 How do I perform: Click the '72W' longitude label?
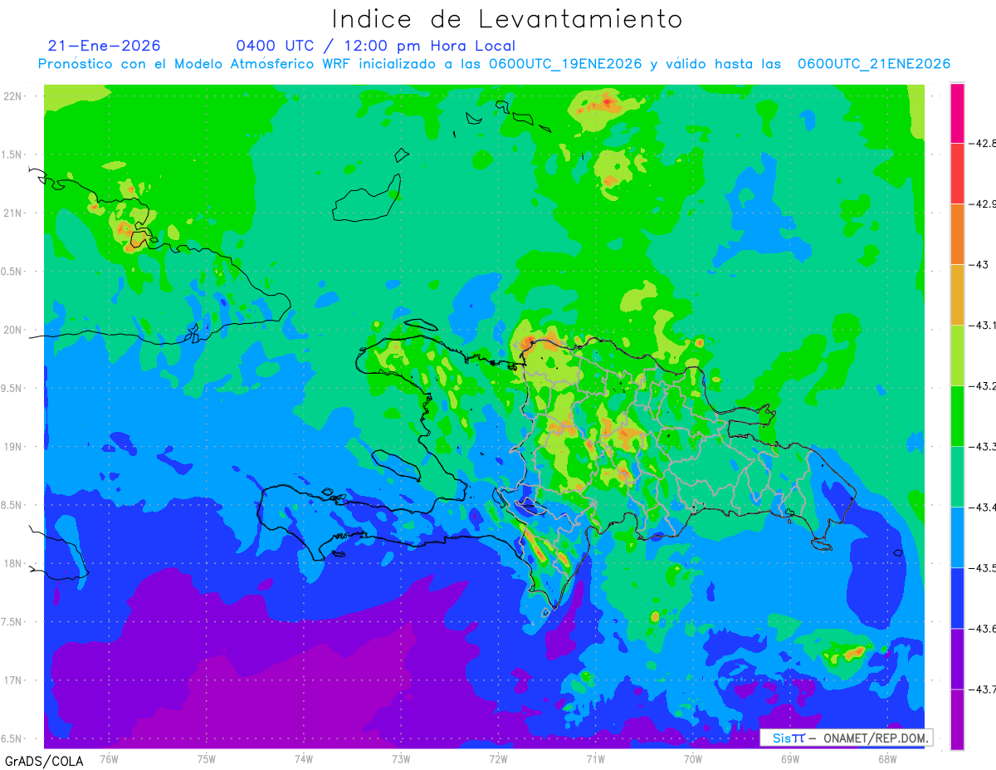(498, 759)
